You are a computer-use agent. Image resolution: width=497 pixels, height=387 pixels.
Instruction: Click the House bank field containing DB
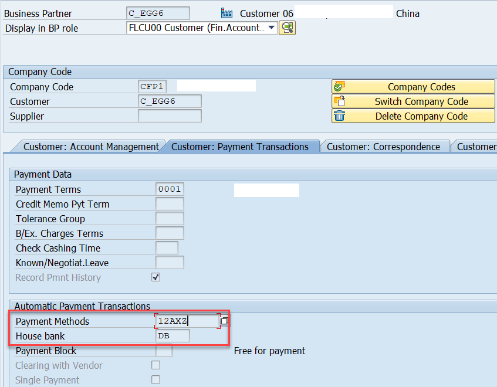point(172,335)
